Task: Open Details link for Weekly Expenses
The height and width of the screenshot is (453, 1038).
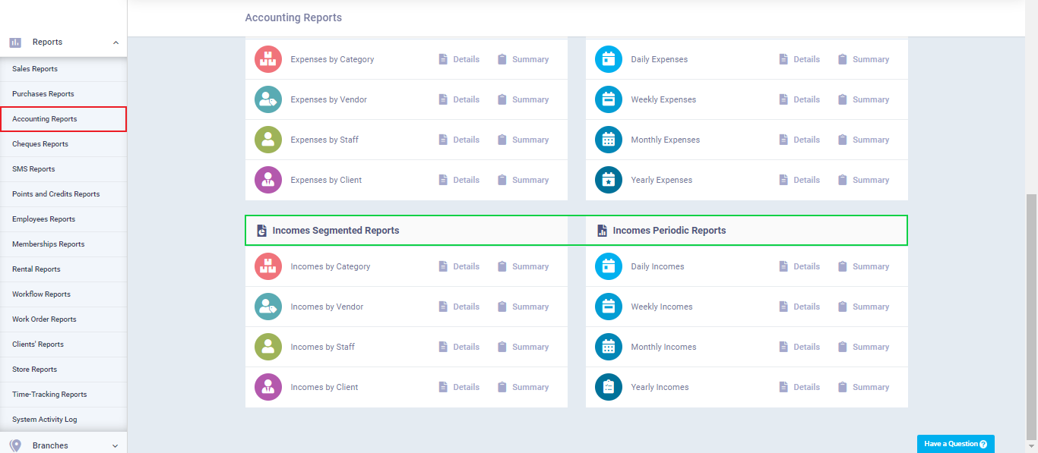Action: [x=799, y=99]
